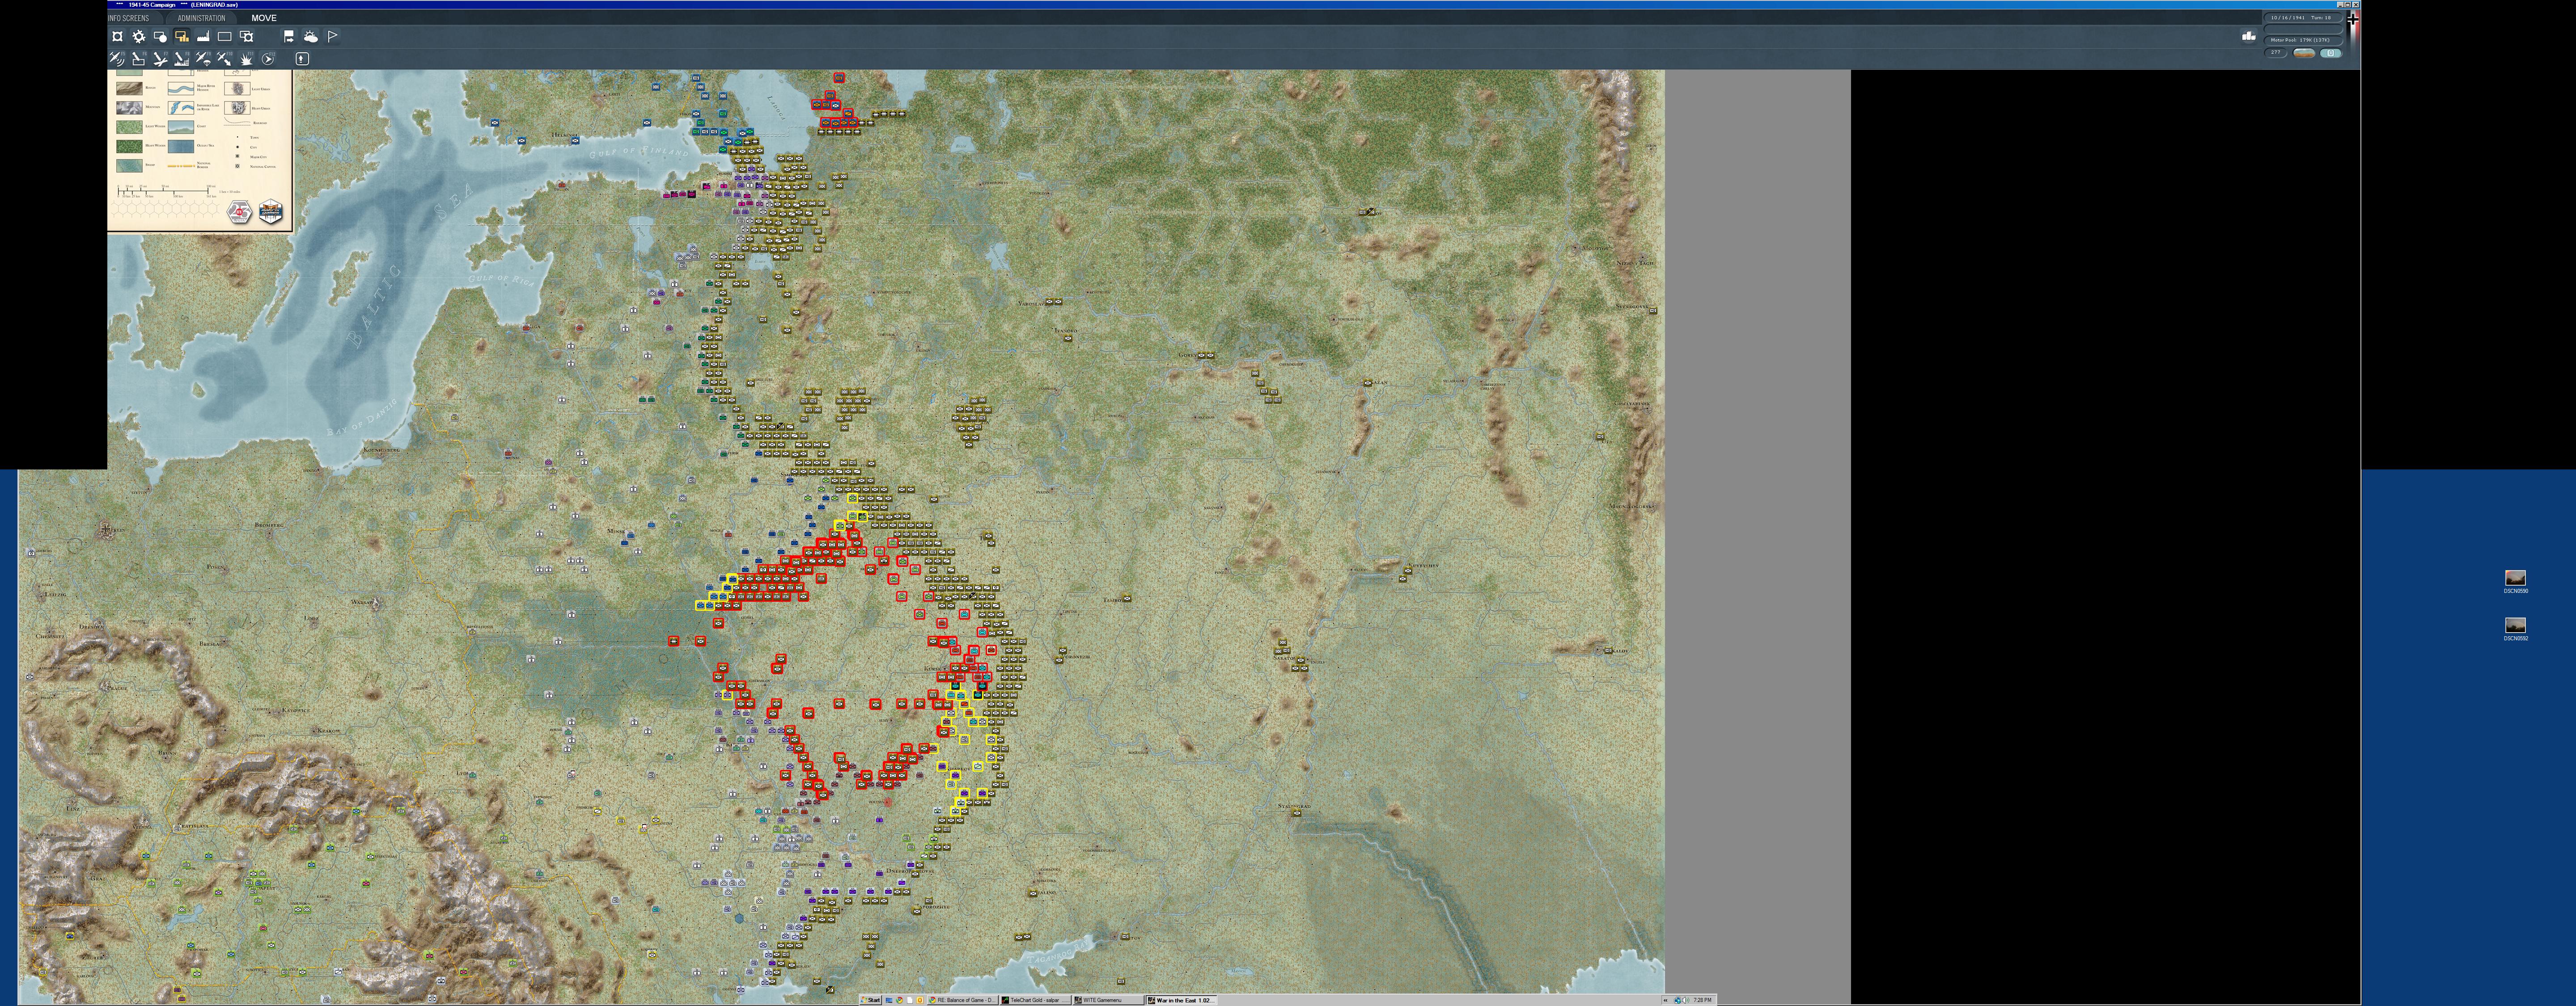The image size is (2576, 1006).
Task: Select the Move mode tab
Action: (x=264, y=18)
